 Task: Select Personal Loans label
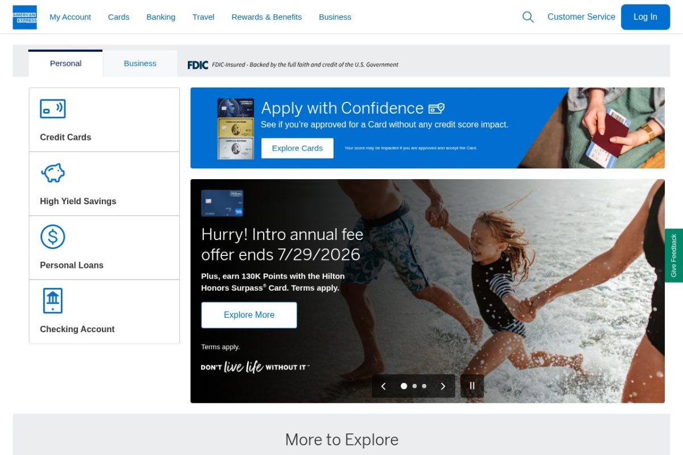tap(72, 265)
